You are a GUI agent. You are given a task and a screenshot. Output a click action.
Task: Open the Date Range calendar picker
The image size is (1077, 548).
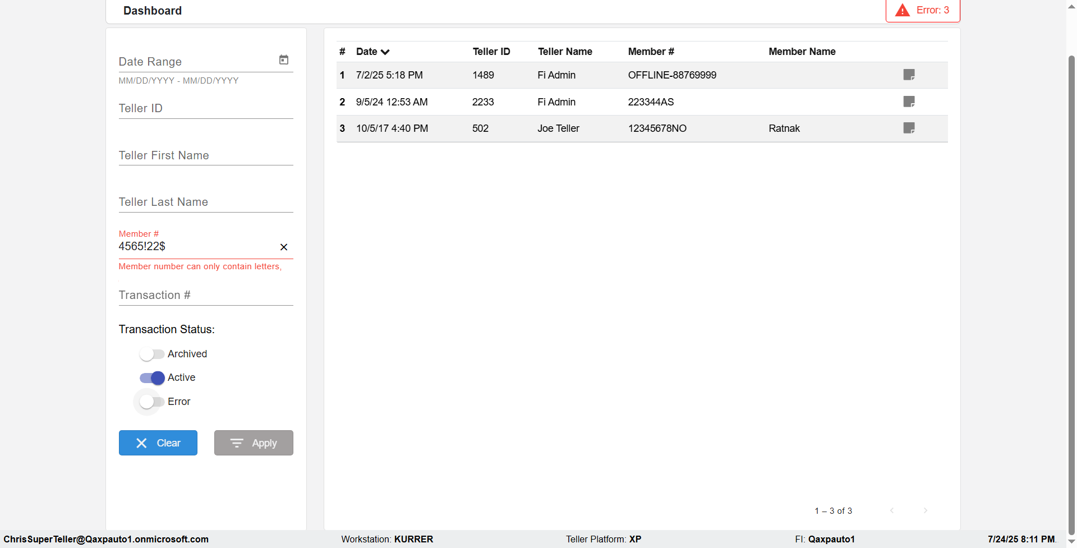click(284, 60)
